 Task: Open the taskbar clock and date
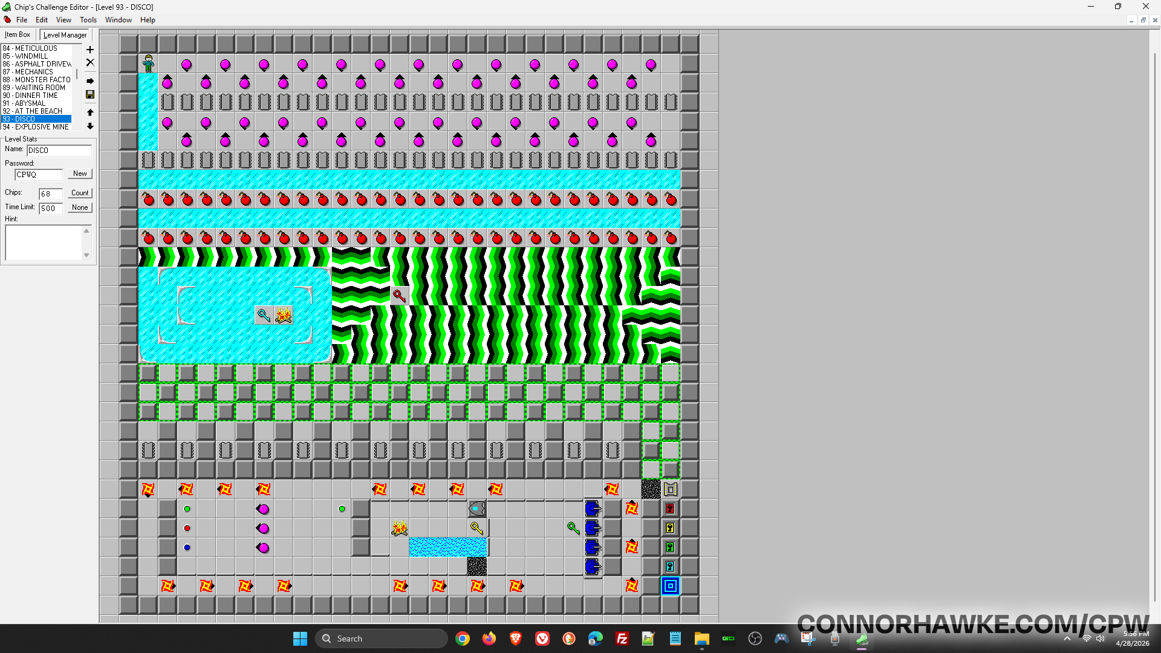(x=1133, y=638)
